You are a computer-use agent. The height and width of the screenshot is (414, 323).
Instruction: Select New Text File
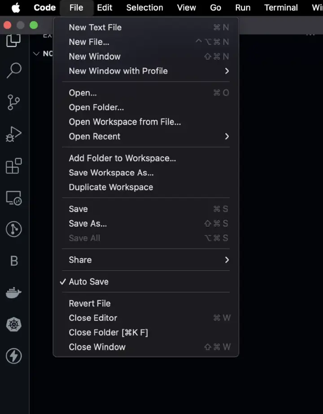click(x=95, y=27)
